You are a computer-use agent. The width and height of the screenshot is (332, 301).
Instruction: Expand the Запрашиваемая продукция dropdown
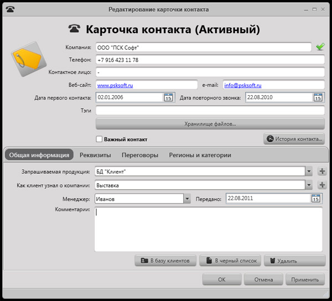[x=309, y=171]
